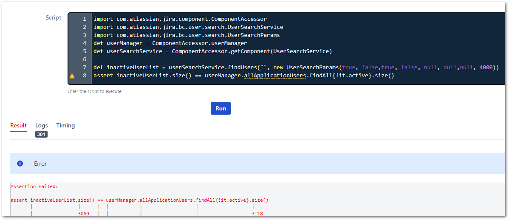Switch to the Result tab
The width and height of the screenshot is (509, 220).
(x=18, y=126)
